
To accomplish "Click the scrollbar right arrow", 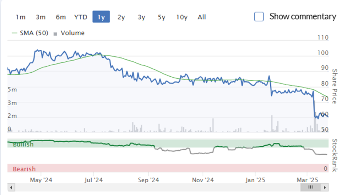I will 325,187.
